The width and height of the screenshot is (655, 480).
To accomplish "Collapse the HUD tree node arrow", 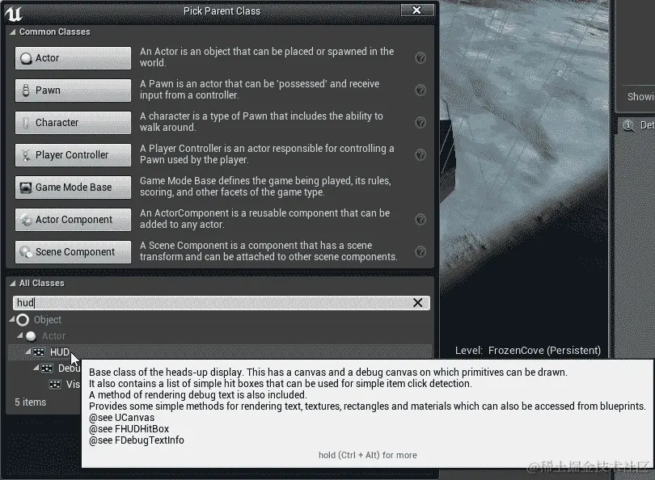I will coord(28,352).
